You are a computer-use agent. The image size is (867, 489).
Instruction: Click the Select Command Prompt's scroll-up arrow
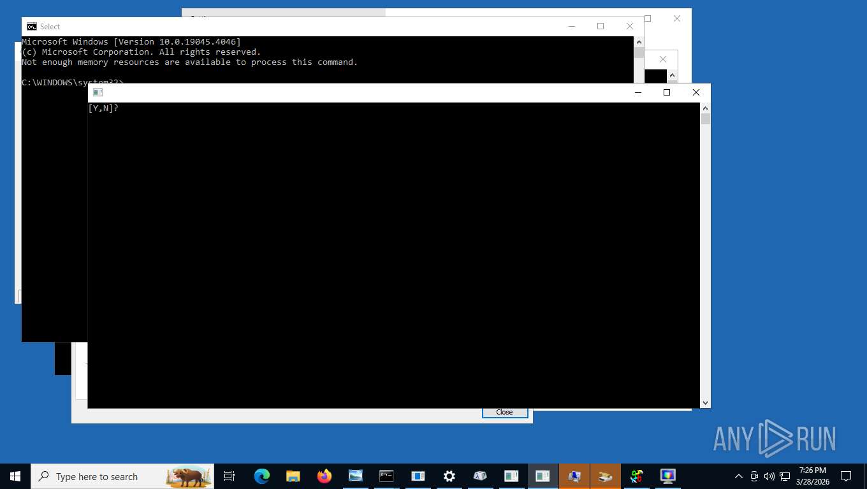639,41
